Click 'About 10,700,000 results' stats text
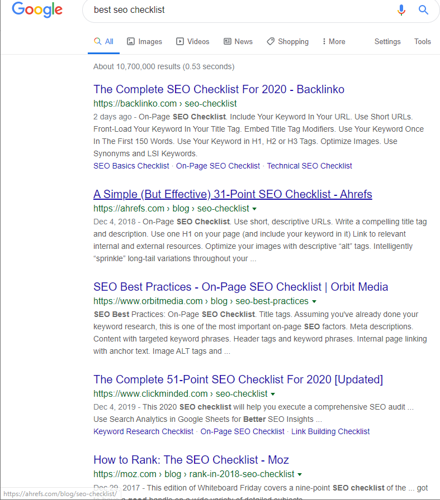This screenshot has width=440, height=500. point(164,66)
